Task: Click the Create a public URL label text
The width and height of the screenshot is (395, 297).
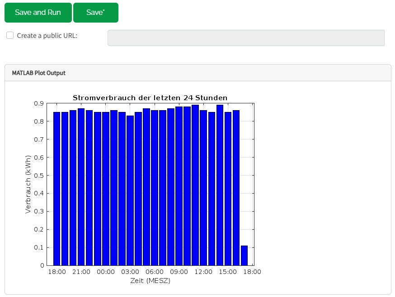Action: point(47,36)
